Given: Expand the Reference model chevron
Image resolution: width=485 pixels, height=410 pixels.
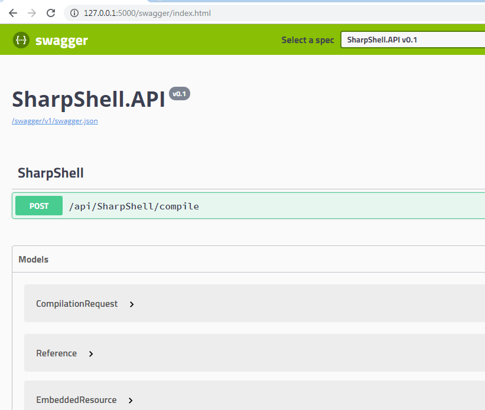Looking at the screenshot, I should [91, 354].
